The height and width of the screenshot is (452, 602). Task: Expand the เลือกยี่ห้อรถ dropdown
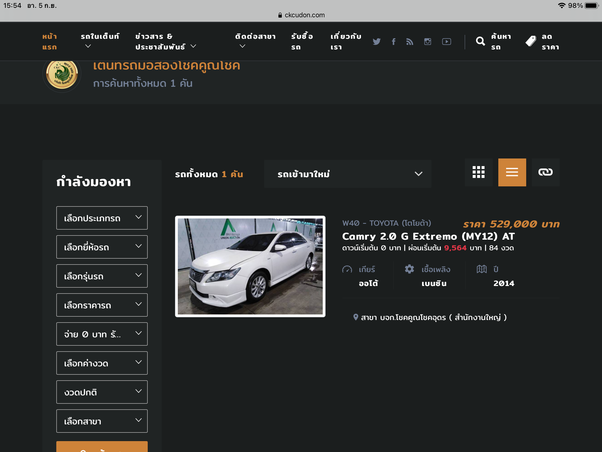[x=102, y=247]
